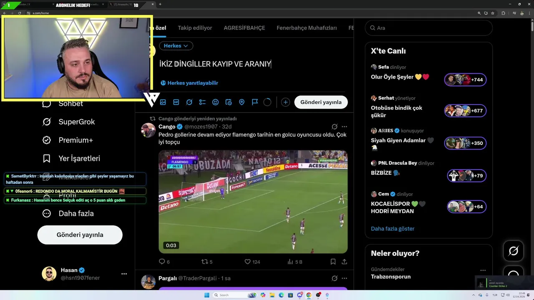Open the Herkes audience dropdown
The image size is (534, 300).
(176, 46)
